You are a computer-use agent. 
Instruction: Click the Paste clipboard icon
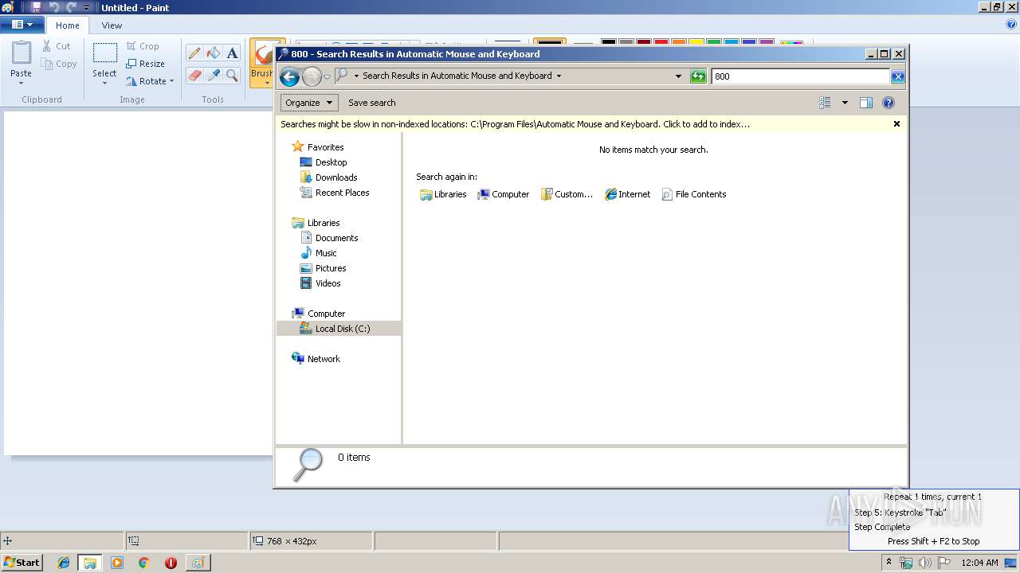click(x=22, y=53)
